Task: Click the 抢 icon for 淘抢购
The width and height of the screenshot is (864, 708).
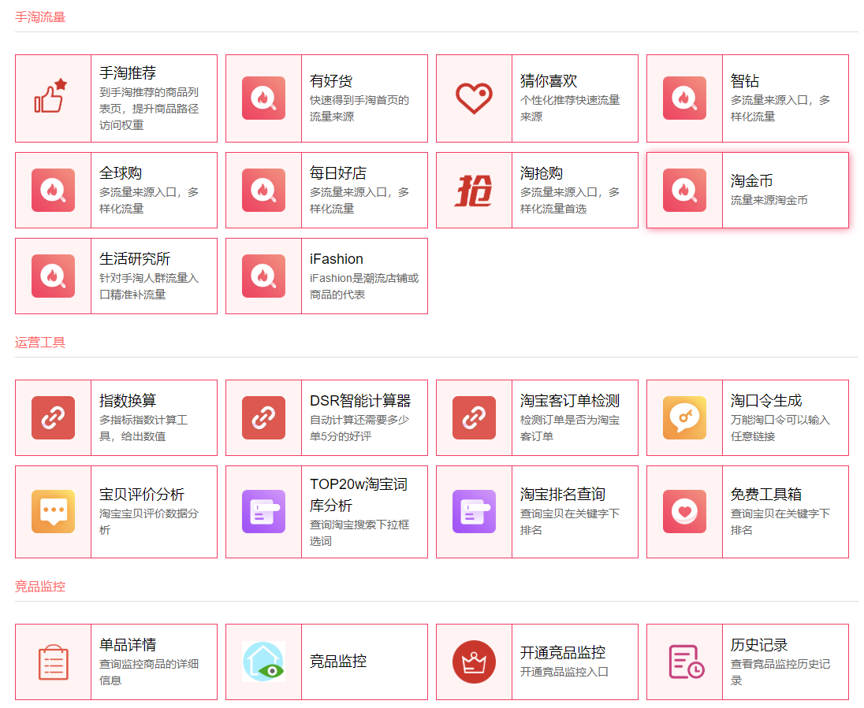Action: click(474, 191)
